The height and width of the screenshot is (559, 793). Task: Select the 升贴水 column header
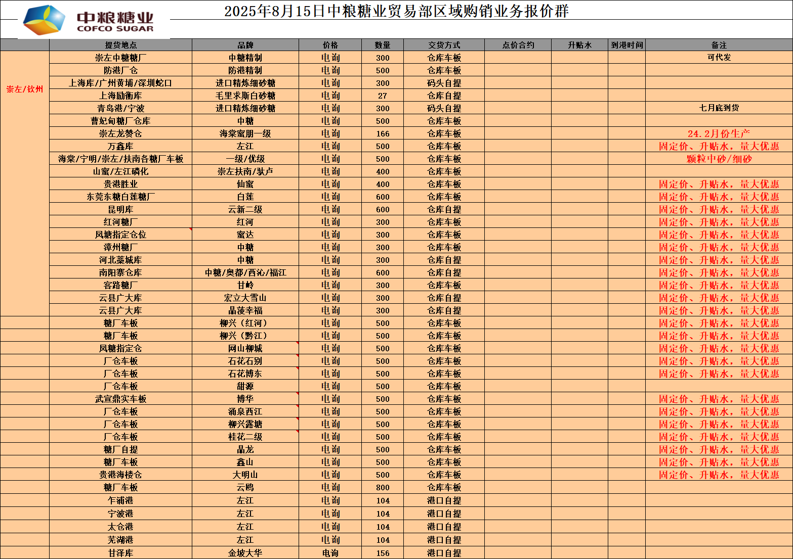coord(579,45)
